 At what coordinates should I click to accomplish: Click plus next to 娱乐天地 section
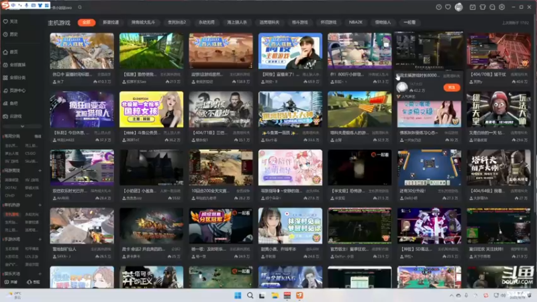pos(40,274)
